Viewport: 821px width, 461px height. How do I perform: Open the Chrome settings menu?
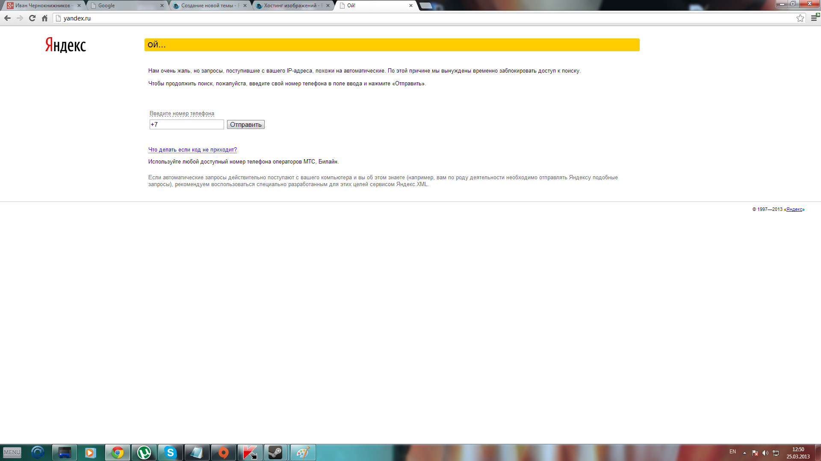814,18
